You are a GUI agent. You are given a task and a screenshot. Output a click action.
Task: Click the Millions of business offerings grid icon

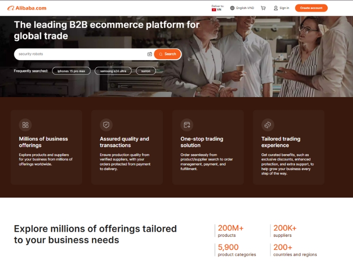click(25, 125)
